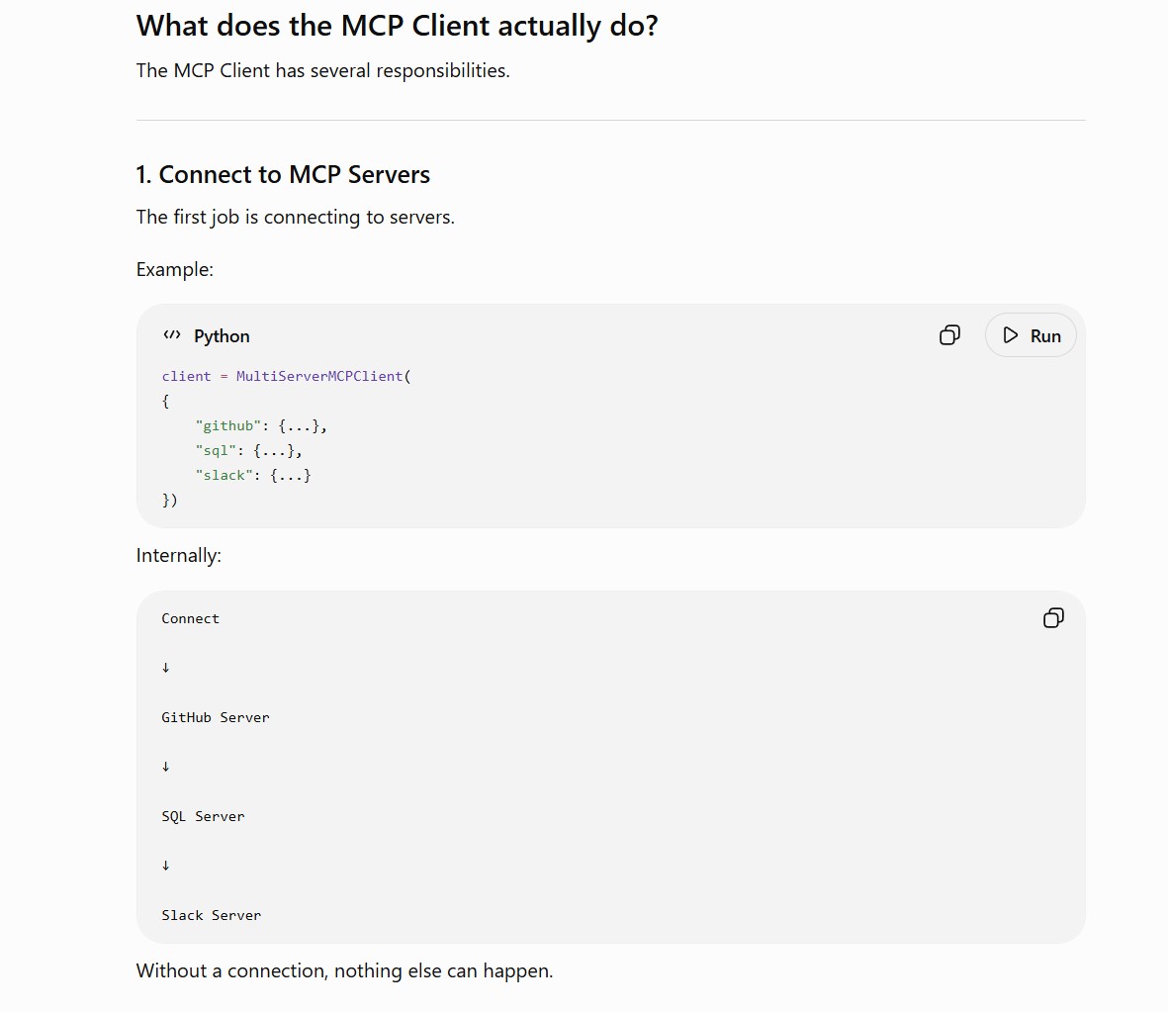Click the code brackets icon beside Python
The height and width of the screenshot is (1012, 1168).
tap(172, 335)
